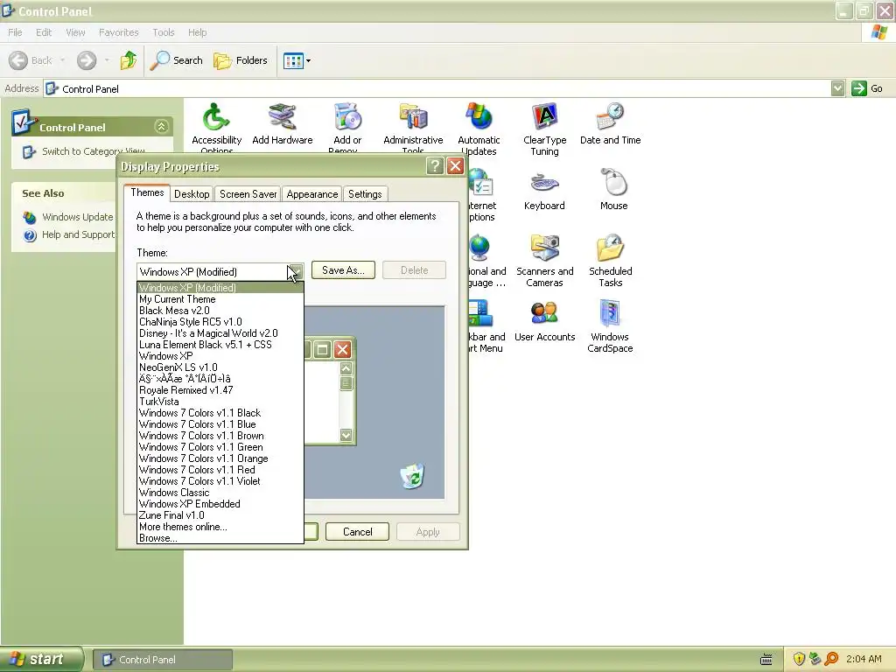Viewport: 896px width, 672px height.
Task: Open the Tools menu
Action: (164, 32)
